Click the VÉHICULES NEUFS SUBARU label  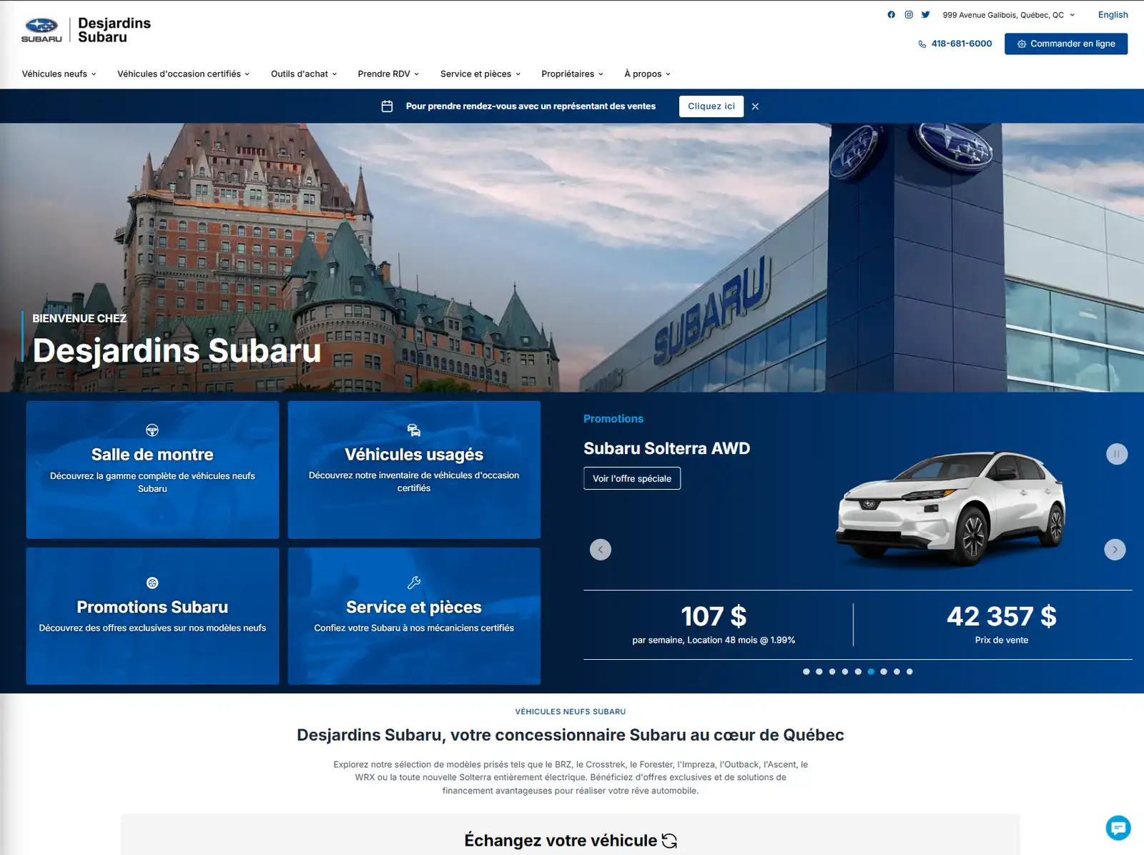pos(571,711)
